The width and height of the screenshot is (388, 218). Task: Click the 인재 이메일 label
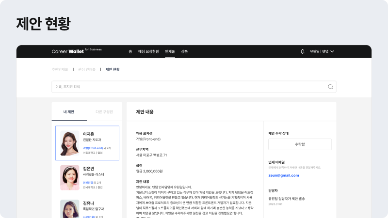276,162
